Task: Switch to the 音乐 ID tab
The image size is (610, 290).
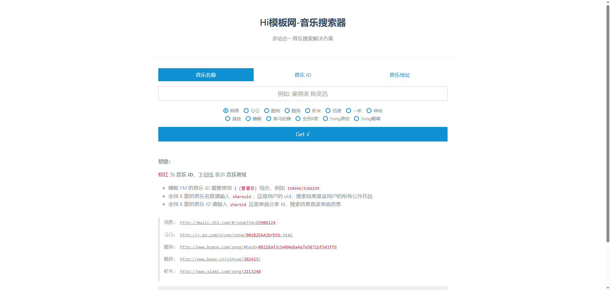Action: (303, 75)
